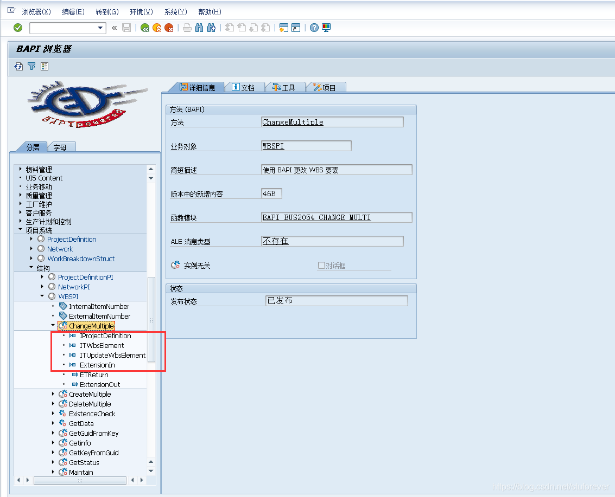Click the system menu icon before 浏览器
This screenshot has height=497, width=615.
[x=11, y=11]
